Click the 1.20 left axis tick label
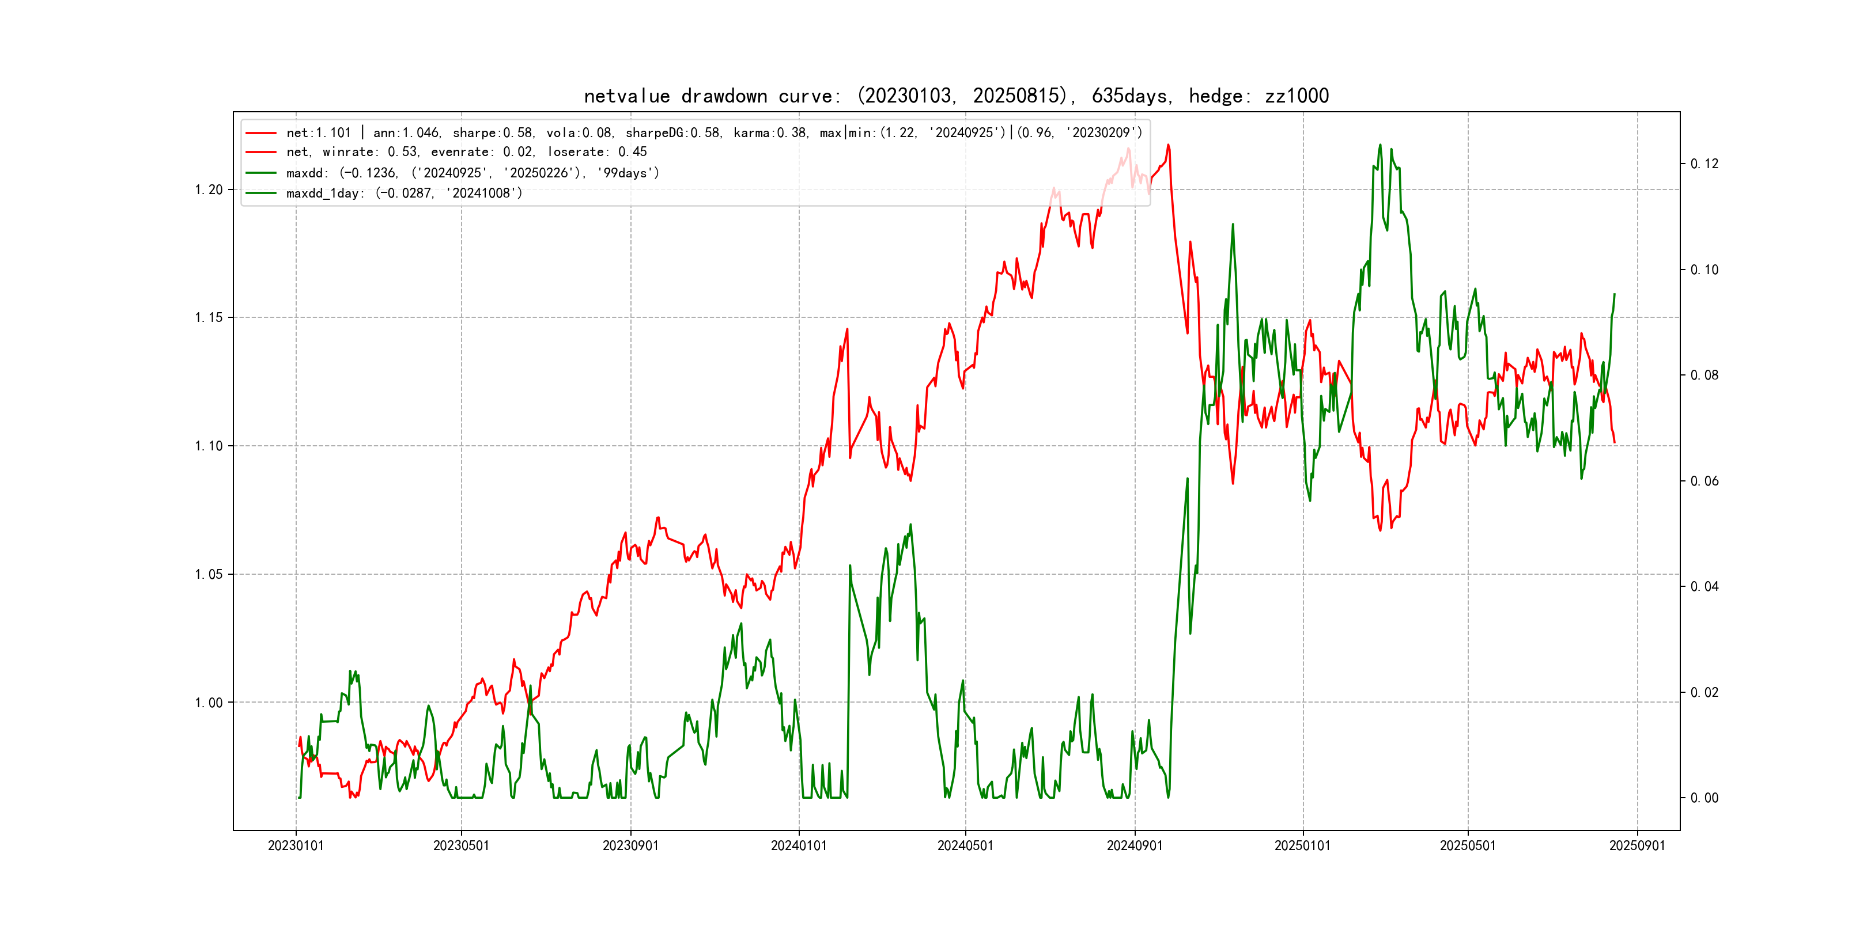 [209, 190]
